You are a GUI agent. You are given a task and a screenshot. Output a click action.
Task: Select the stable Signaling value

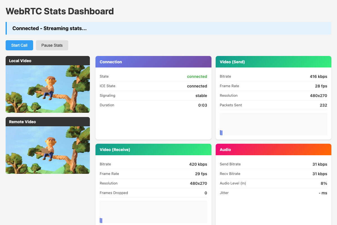[x=201, y=96]
